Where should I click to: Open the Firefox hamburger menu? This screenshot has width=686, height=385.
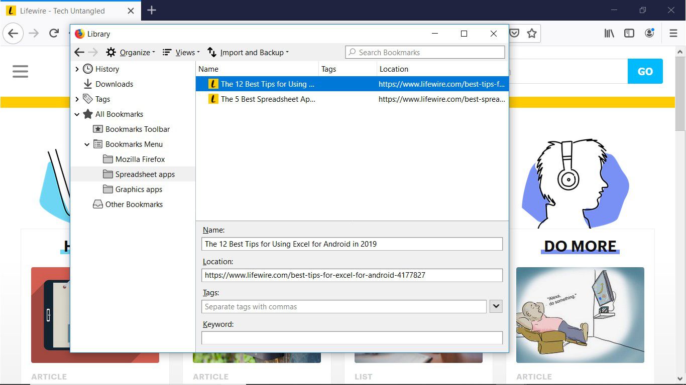[x=673, y=34]
